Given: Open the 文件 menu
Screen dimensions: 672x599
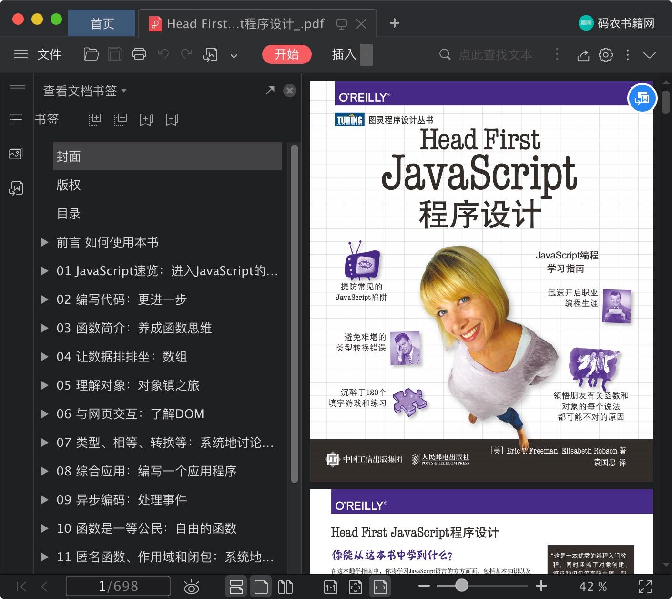Looking at the screenshot, I should point(50,54).
